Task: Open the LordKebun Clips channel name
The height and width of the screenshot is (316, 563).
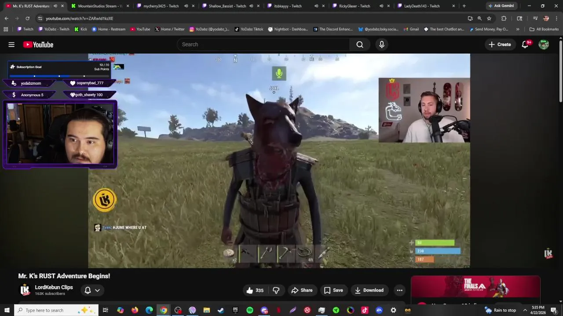Action: 54,287
